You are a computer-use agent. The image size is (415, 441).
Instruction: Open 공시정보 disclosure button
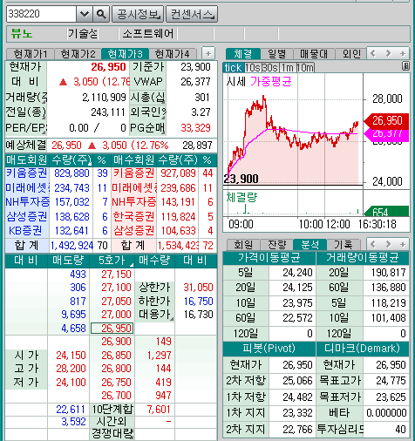point(138,14)
